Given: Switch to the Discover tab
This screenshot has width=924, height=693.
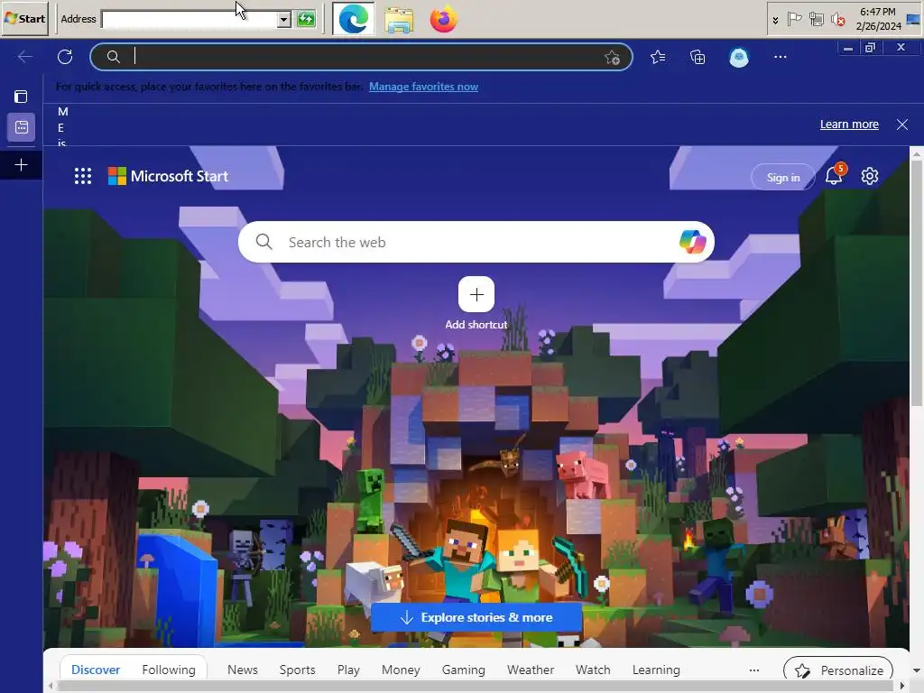Looking at the screenshot, I should [x=96, y=670].
